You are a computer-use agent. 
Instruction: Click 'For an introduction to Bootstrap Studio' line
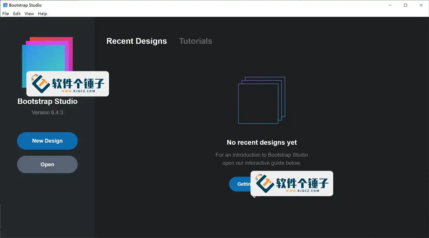click(262, 155)
